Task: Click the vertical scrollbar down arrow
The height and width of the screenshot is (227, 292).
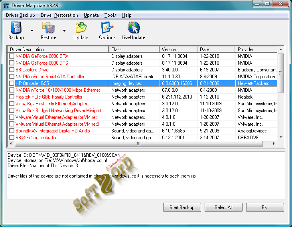Action: [x=281, y=137]
